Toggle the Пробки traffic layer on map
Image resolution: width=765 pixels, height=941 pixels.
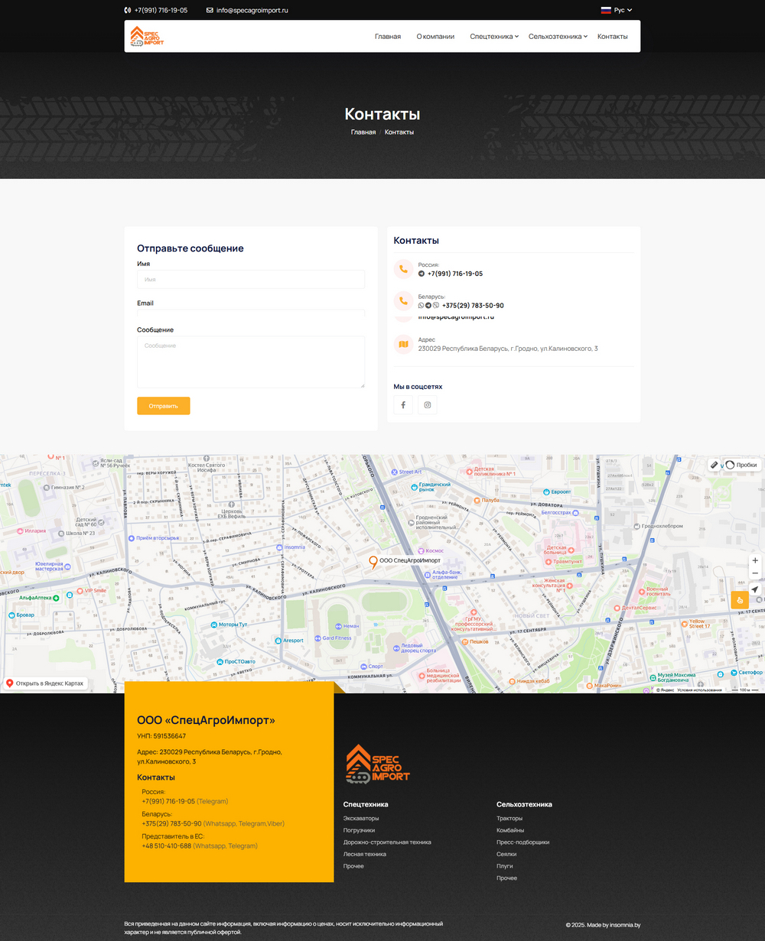[741, 465]
